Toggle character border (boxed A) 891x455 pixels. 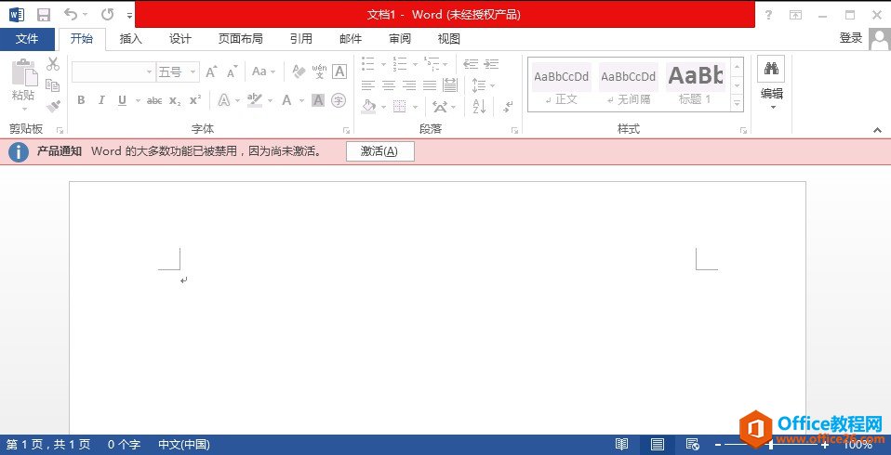click(x=339, y=71)
